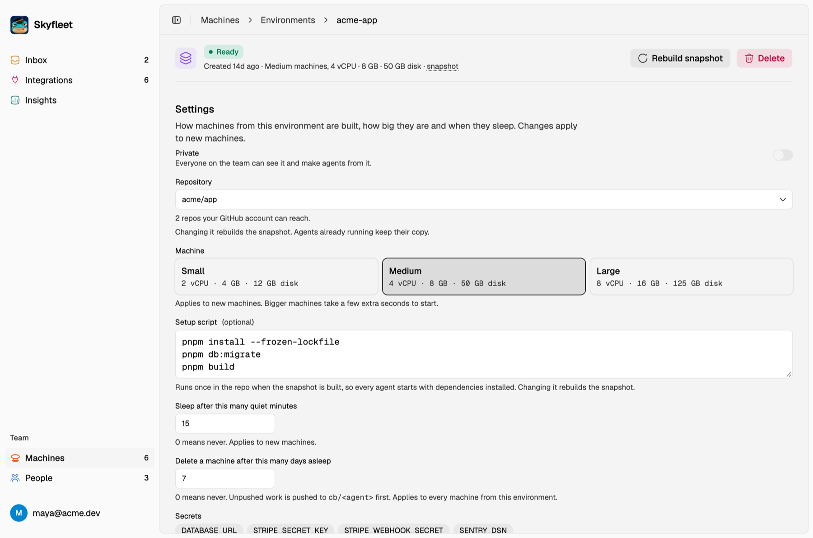
Task: Click the Machines sidebar icon
Action: click(x=15, y=458)
